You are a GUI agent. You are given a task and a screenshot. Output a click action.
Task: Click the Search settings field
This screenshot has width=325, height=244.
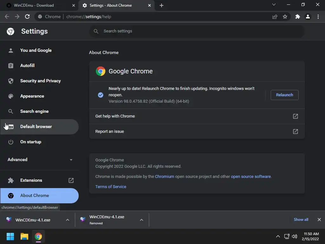[197, 31]
